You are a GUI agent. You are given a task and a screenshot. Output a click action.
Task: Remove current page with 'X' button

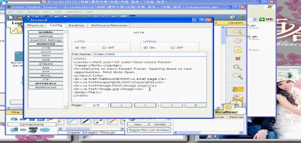(x=196, y=105)
